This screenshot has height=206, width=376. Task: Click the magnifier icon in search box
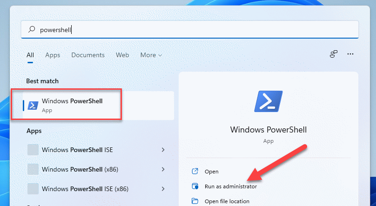click(x=32, y=29)
